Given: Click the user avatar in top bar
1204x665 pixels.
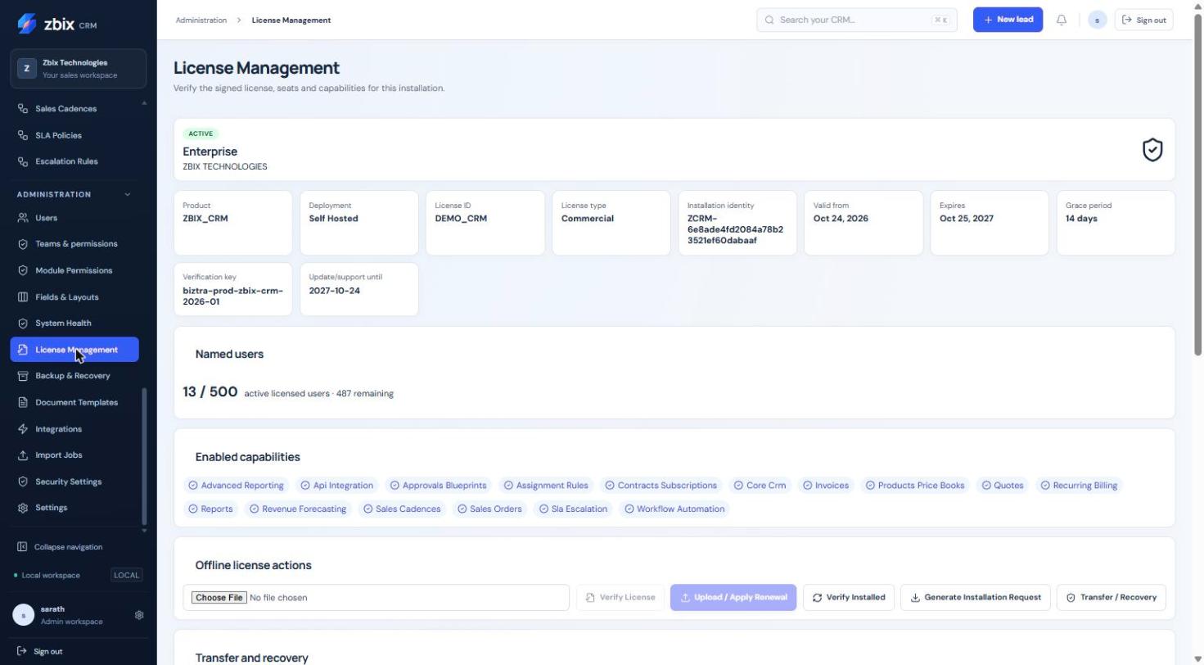Looking at the screenshot, I should pyautogui.click(x=1098, y=20).
